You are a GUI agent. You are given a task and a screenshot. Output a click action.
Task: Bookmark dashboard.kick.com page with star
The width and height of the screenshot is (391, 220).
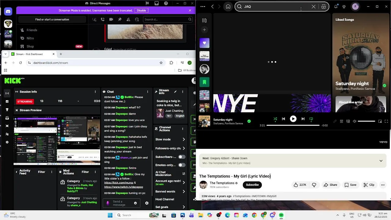tap(161, 63)
